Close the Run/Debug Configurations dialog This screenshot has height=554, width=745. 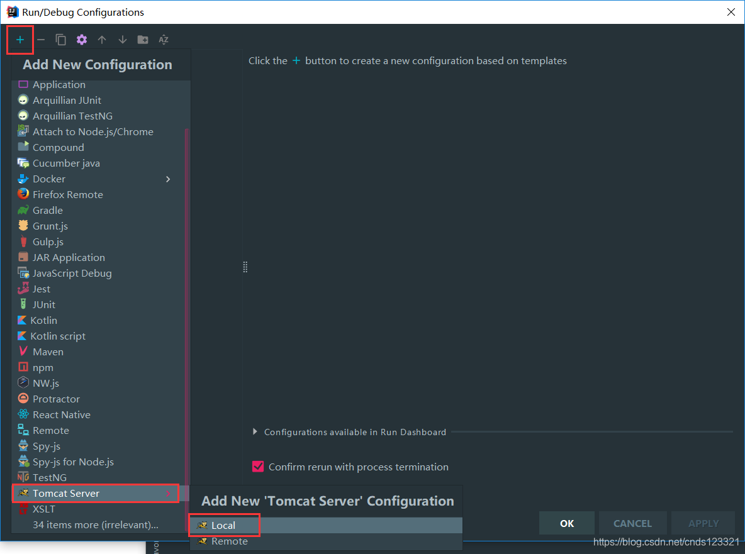pos(731,12)
